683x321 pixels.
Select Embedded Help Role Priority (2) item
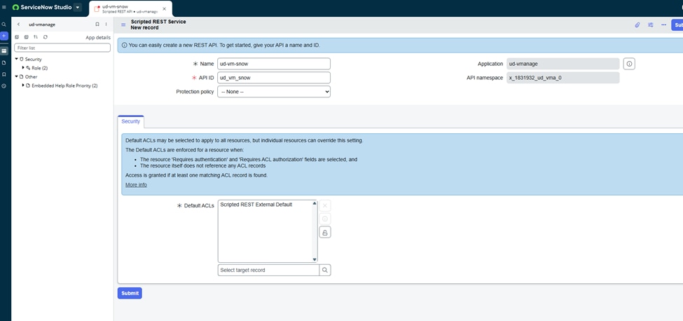point(64,86)
